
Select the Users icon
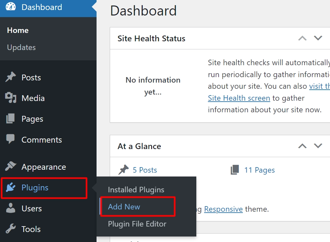tap(10, 208)
